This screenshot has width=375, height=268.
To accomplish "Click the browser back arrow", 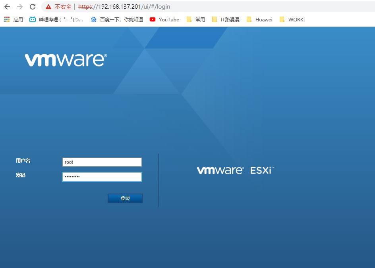I will (6, 6).
